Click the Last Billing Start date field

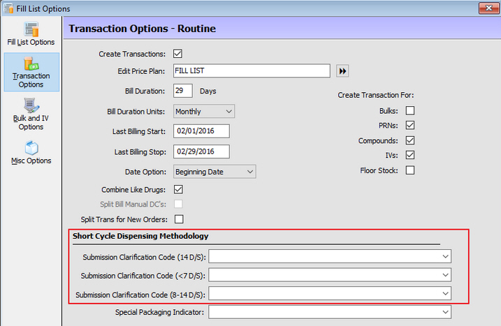[x=201, y=131]
